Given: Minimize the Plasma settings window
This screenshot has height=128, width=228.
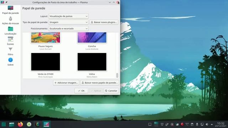Looking at the screenshot, I should (110, 2).
